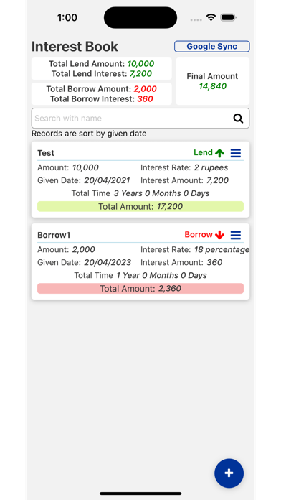Tap Total Lend Amount value 10,000
Viewport: 281px width, 500px height.
[140, 64]
